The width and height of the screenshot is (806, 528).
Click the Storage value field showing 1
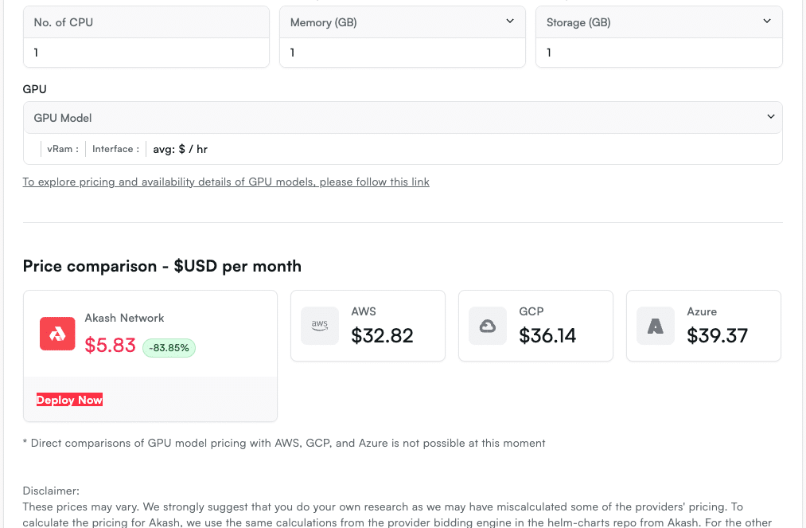[659, 53]
